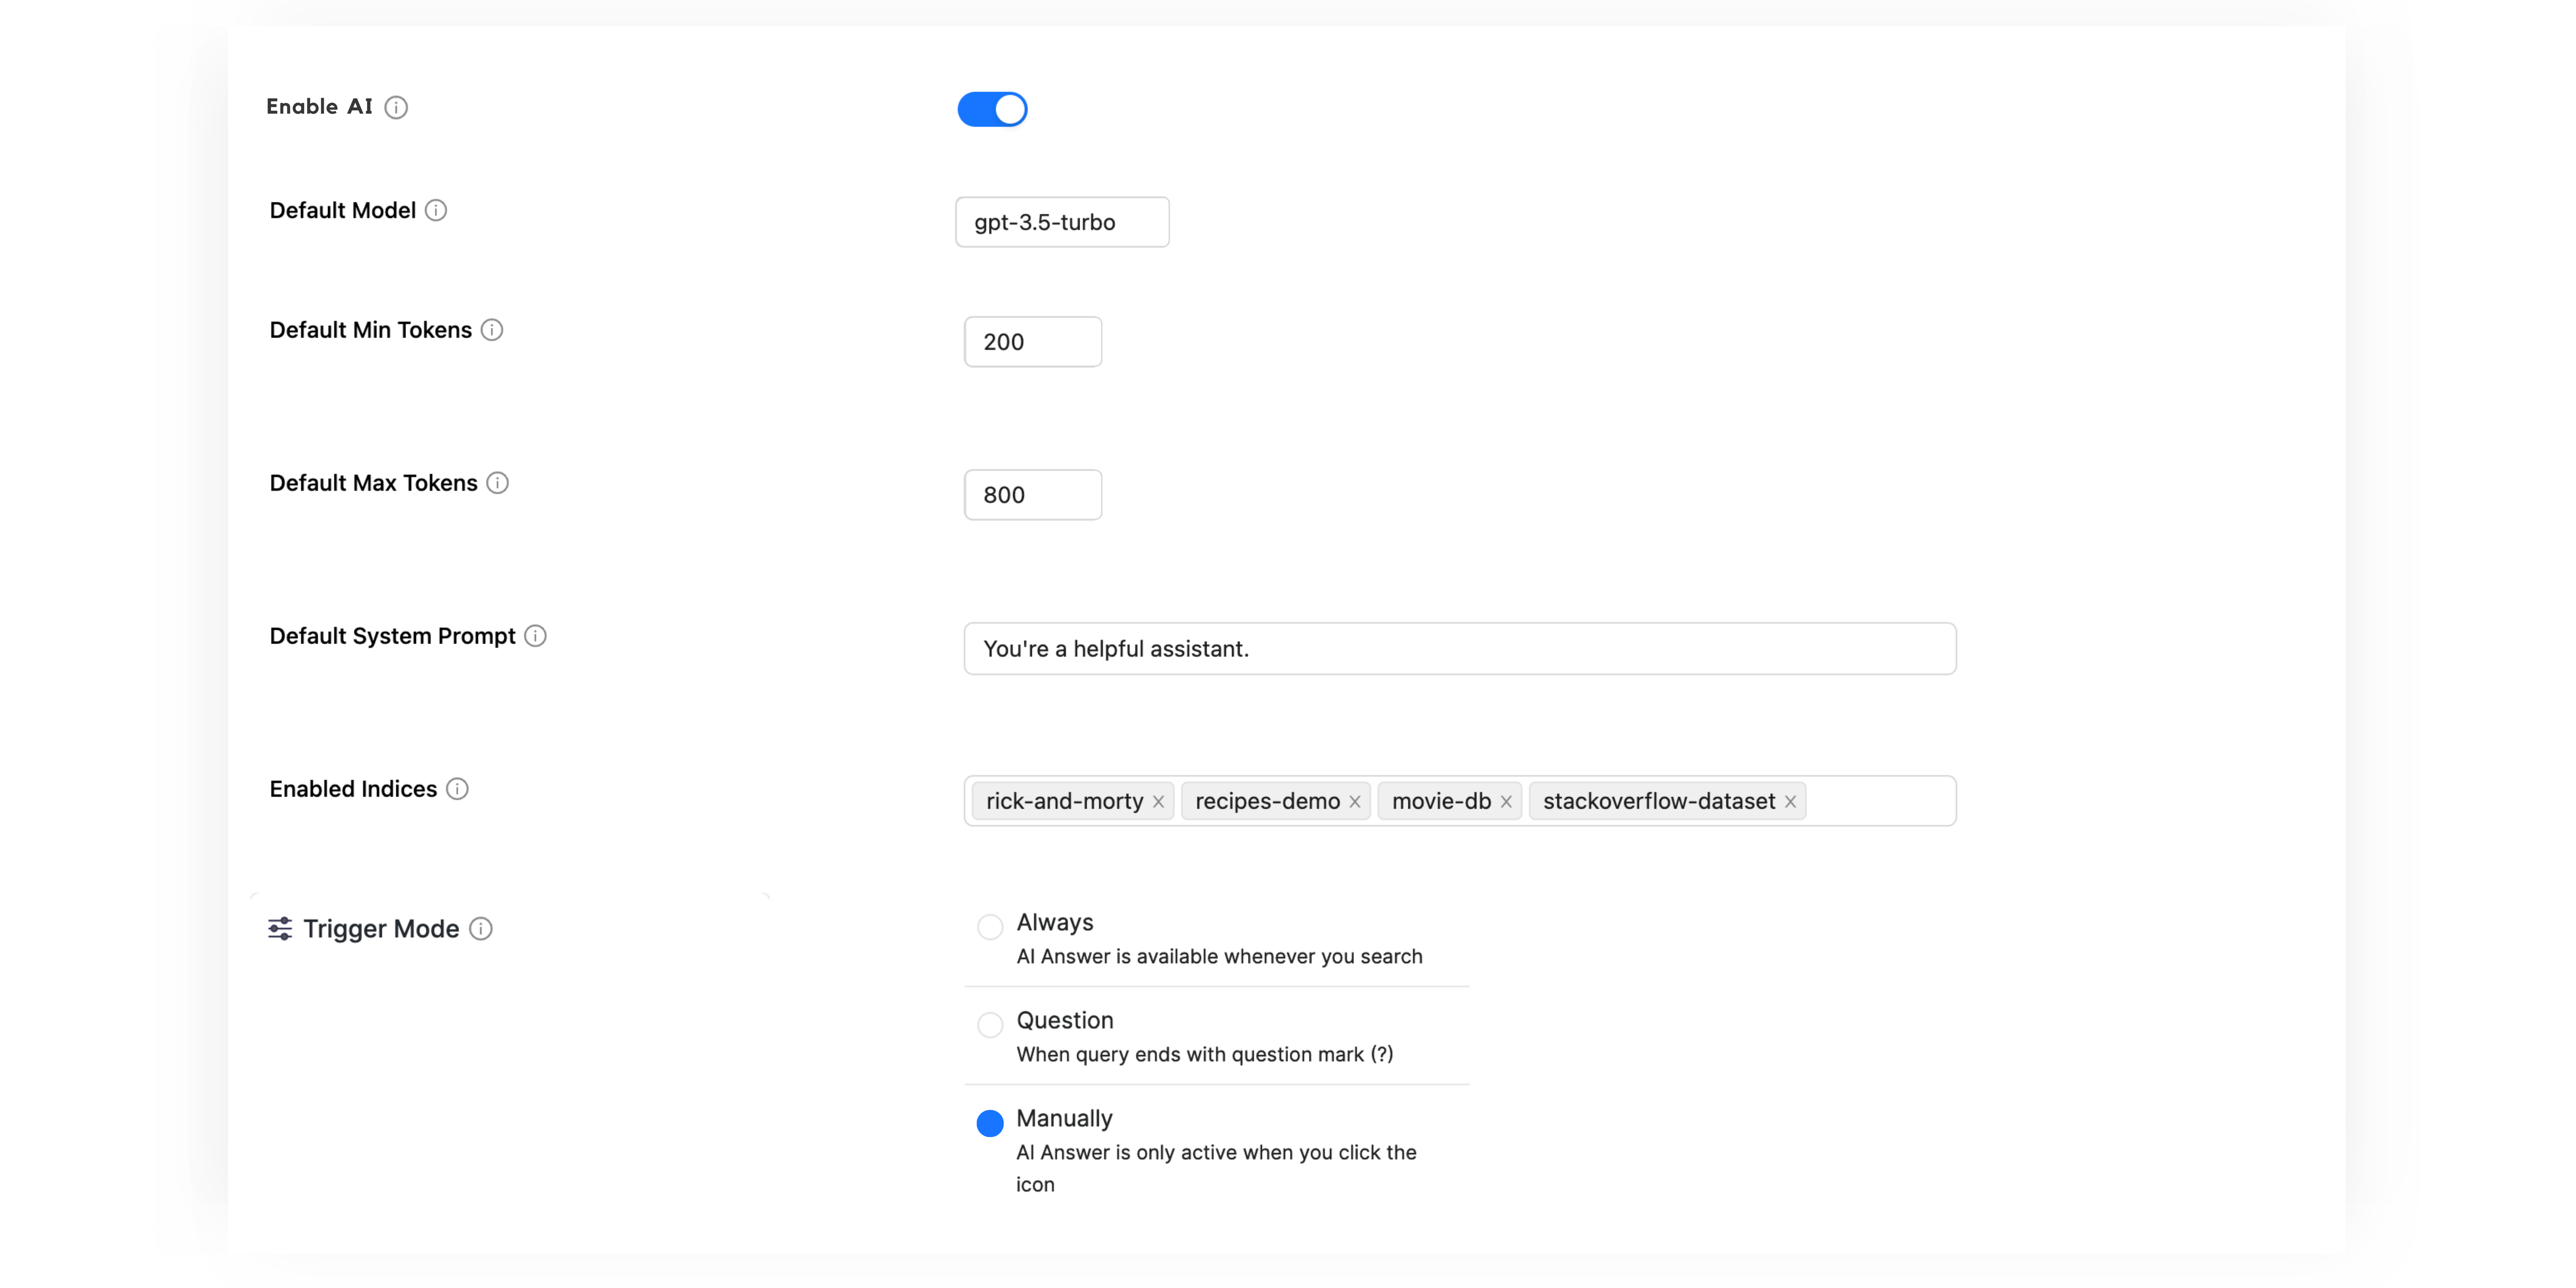Show info for Default Max Tokens
Viewport: 2576px width, 1288px height.
tap(498, 483)
